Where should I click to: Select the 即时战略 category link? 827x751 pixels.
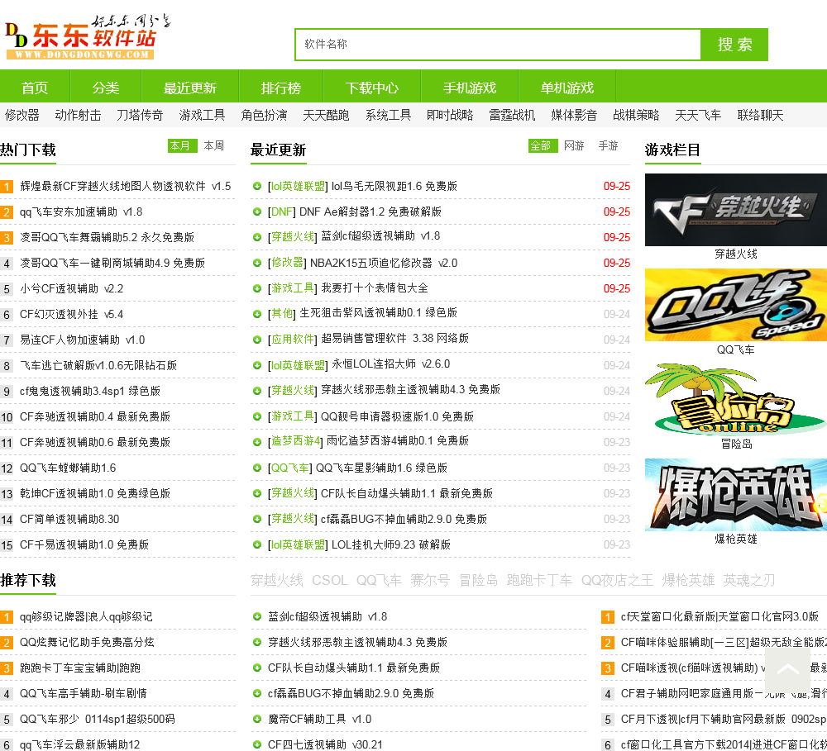point(450,115)
